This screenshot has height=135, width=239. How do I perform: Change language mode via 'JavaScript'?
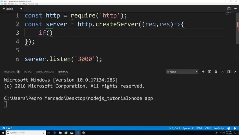pyautogui.click(x=219, y=128)
